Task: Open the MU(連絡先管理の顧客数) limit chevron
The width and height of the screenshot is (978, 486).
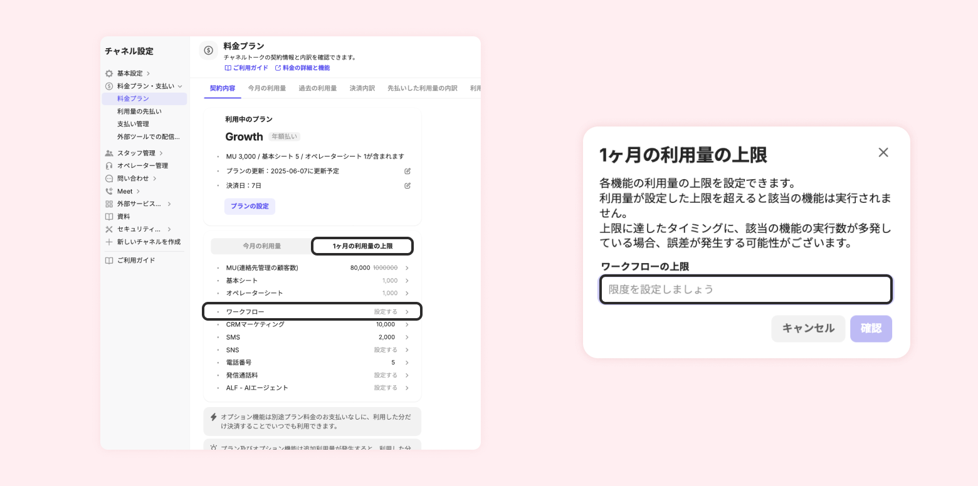Action: click(x=407, y=268)
